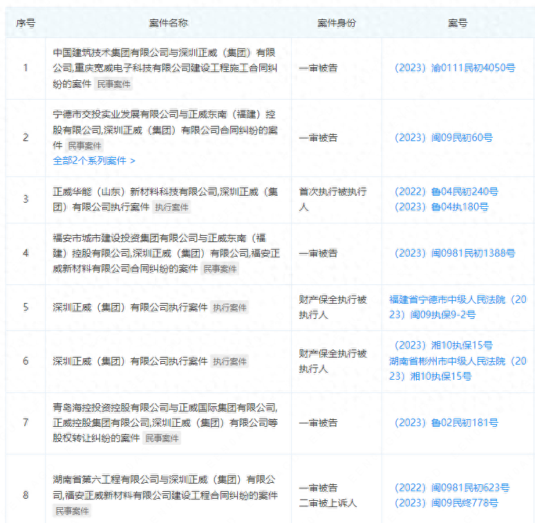Click serial number 5 cell

coord(26,307)
